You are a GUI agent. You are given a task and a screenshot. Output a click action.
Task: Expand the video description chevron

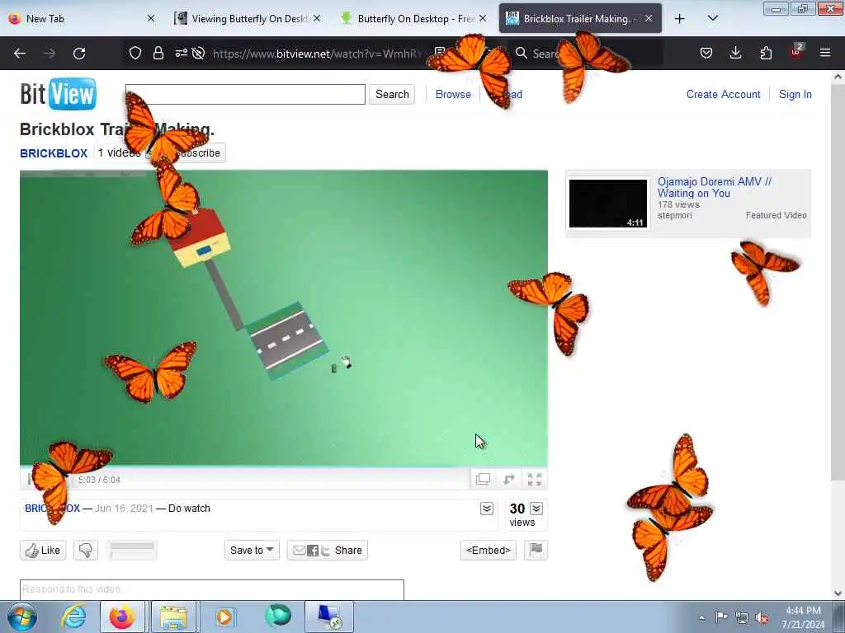[487, 508]
